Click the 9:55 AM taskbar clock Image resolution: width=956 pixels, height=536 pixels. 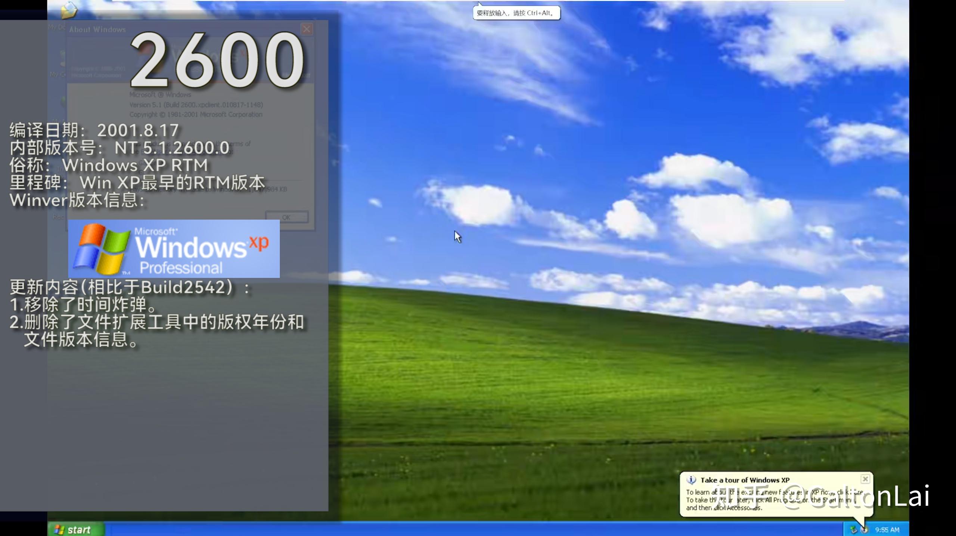[887, 530]
